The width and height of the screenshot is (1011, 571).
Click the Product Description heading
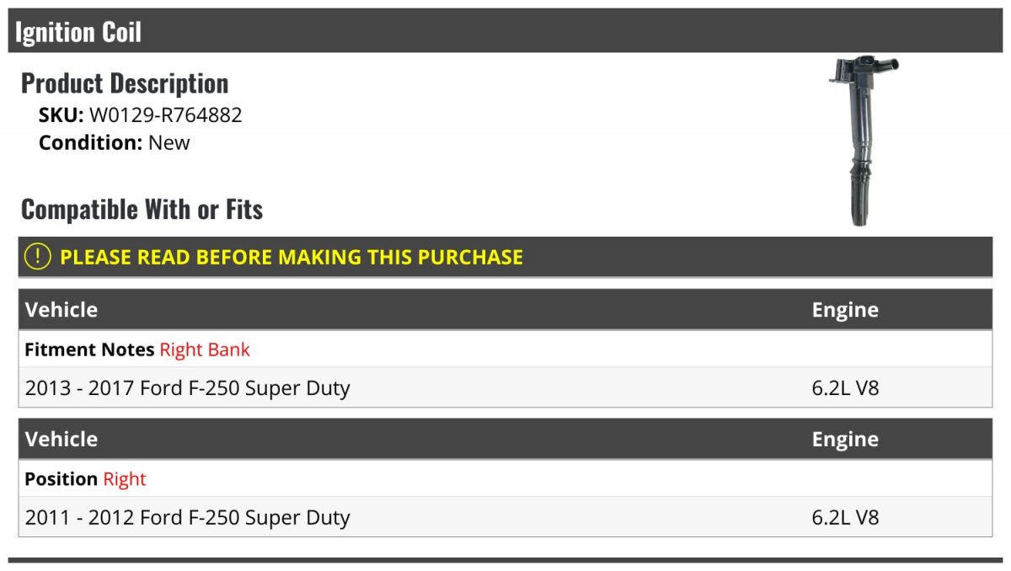point(125,83)
